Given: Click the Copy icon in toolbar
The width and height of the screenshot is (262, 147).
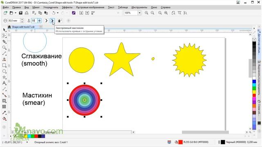Looking at the screenshot, I should pyautogui.click(x=40, y=13).
